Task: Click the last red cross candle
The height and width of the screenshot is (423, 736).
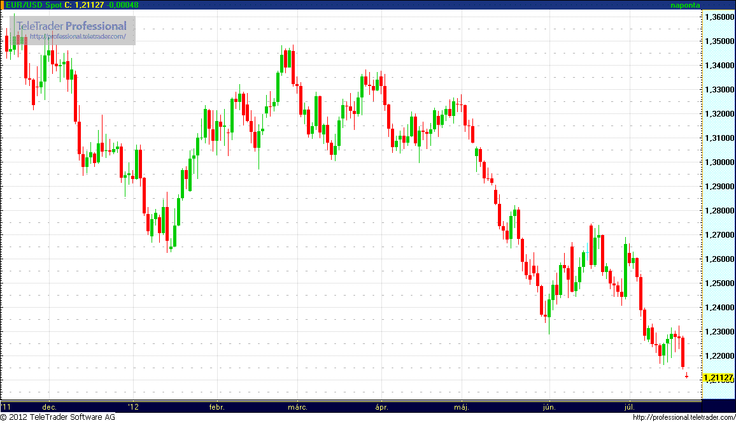Action: [x=686, y=376]
